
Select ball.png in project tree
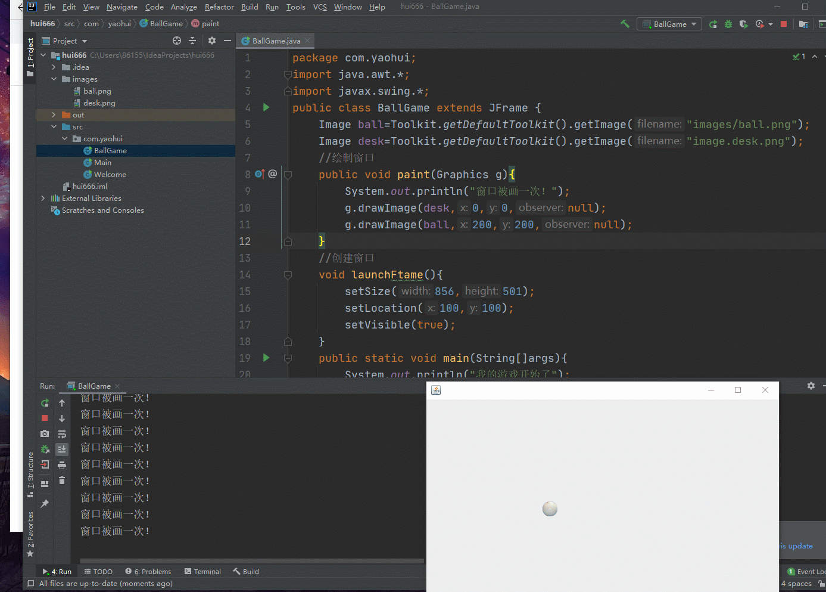(x=97, y=91)
